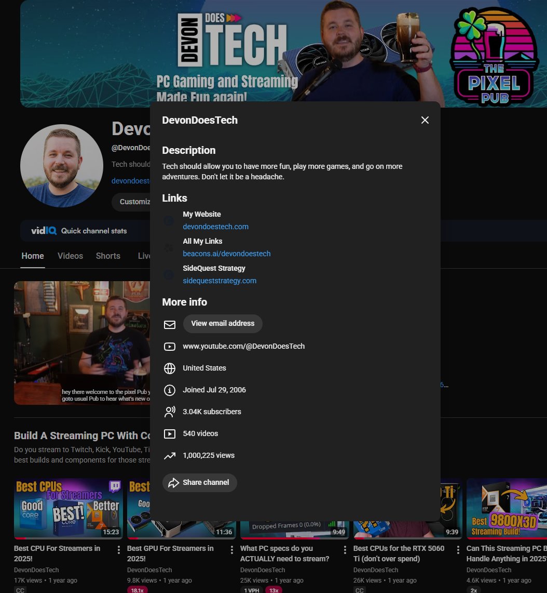Click the 3.04K subscribers text
Image resolution: width=547 pixels, height=593 pixels.
click(212, 412)
